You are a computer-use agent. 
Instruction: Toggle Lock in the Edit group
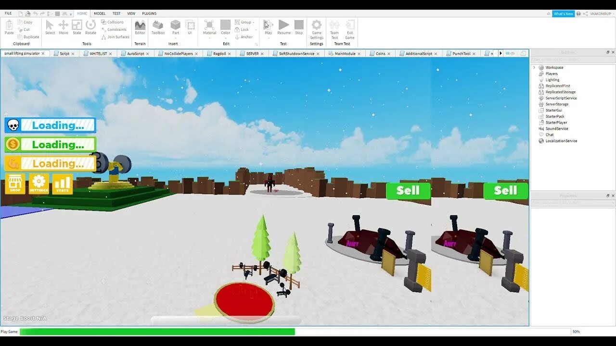(x=242, y=30)
